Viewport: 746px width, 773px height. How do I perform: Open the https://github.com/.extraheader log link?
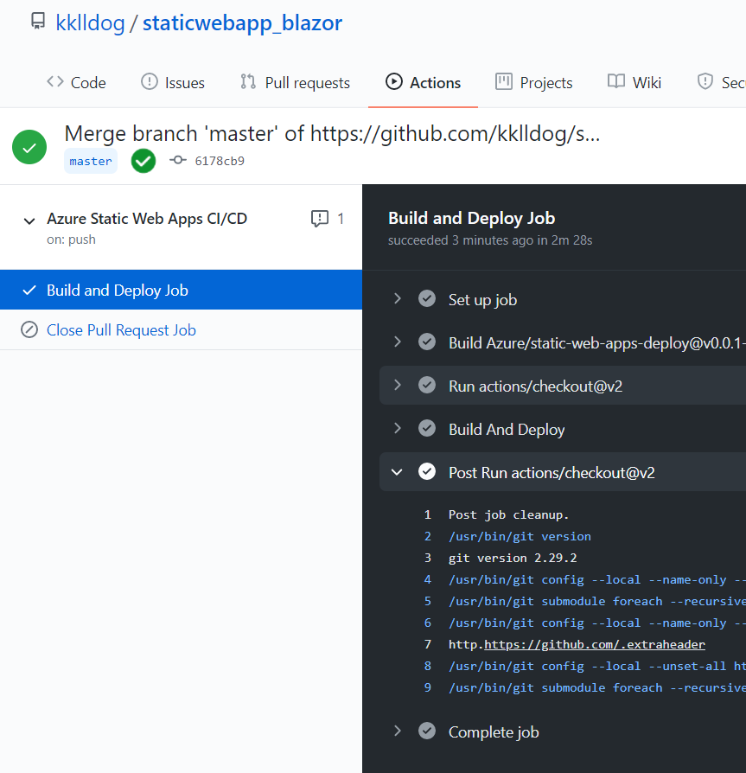pos(595,644)
